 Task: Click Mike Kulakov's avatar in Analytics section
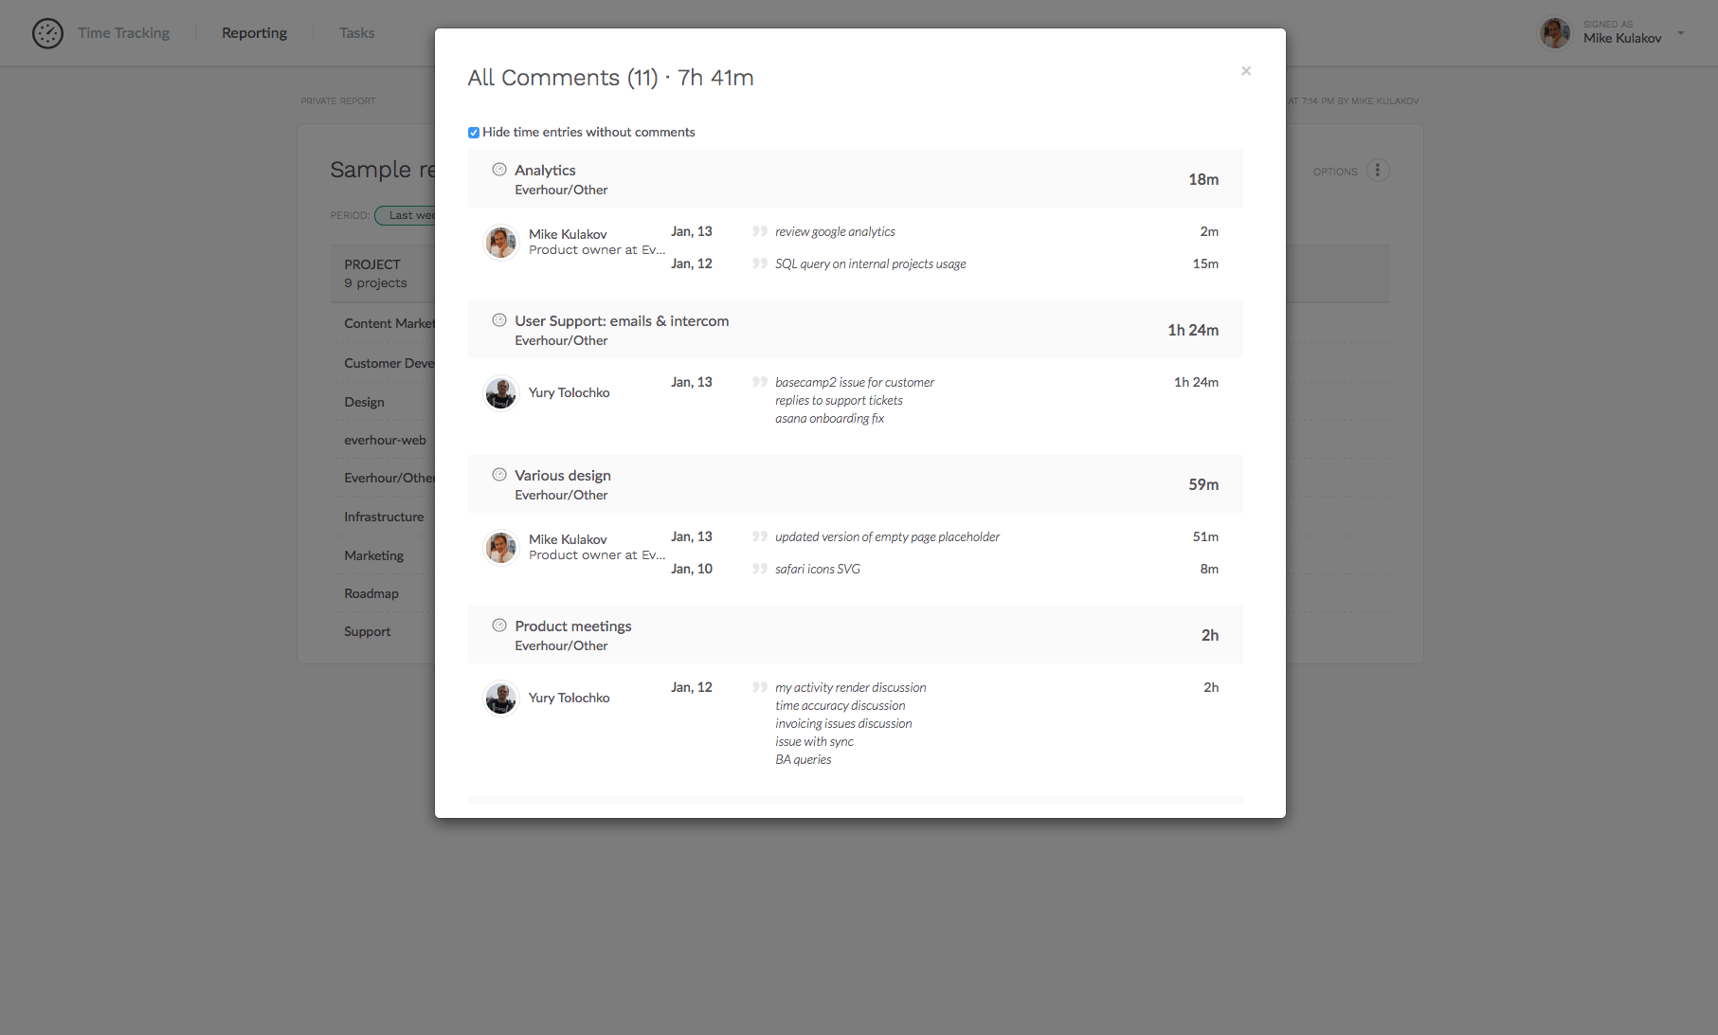(x=500, y=242)
